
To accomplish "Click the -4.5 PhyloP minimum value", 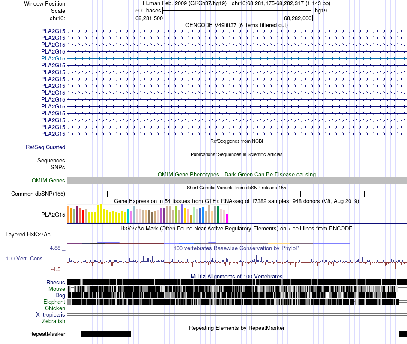I will (56, 269).
